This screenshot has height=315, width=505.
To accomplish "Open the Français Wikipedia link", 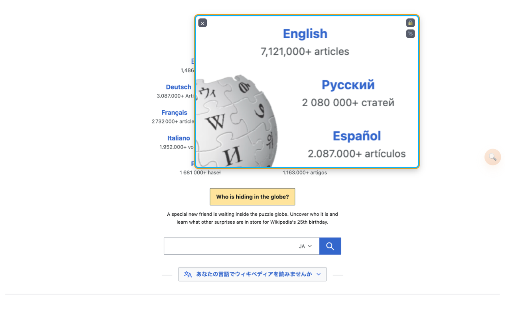I will (174, 113).
